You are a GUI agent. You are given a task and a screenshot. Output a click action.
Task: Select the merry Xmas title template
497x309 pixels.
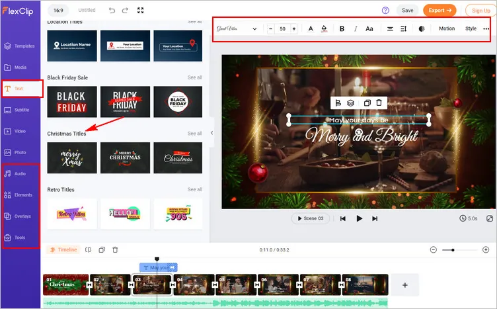(x=72, y=157)
